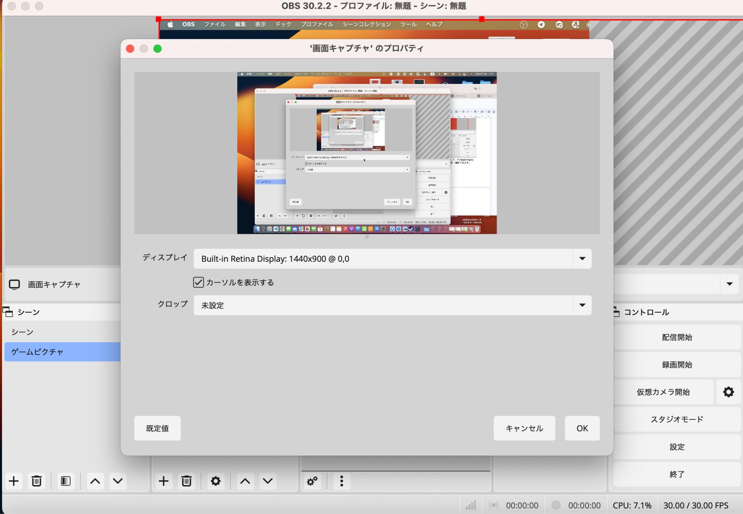Viewport: 743px width, 514px height.
Task: Open the 編集 menu in the preview
Action: (x=240, y=24)
